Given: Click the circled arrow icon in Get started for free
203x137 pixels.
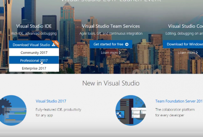Looking at the screenshot, I should pyautogui.click(x=126, y=44).
